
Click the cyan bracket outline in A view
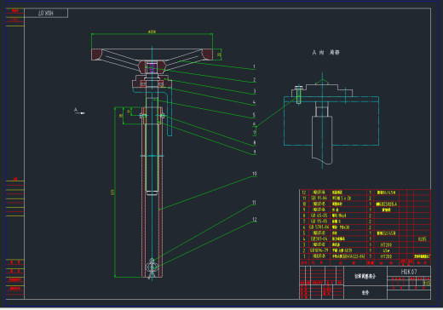(331, 121)
